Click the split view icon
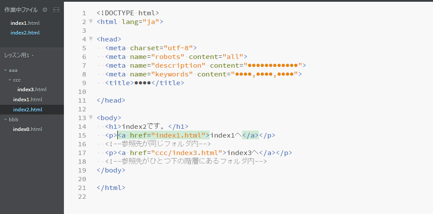This screenshot has height=214, width=433. pyautogui.click(x=56, y=10)
